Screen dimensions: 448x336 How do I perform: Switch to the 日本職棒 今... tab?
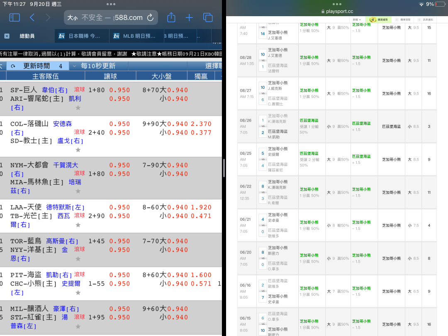[x=82, y=36]
